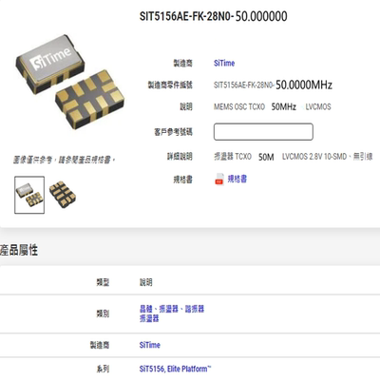The height and width of the screenshot is (380, 380).
Task: Click the 類別 row label
Action: pyautogui.click(x=103, y=313)
